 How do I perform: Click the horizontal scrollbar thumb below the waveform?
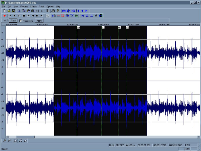coord(25,137)
